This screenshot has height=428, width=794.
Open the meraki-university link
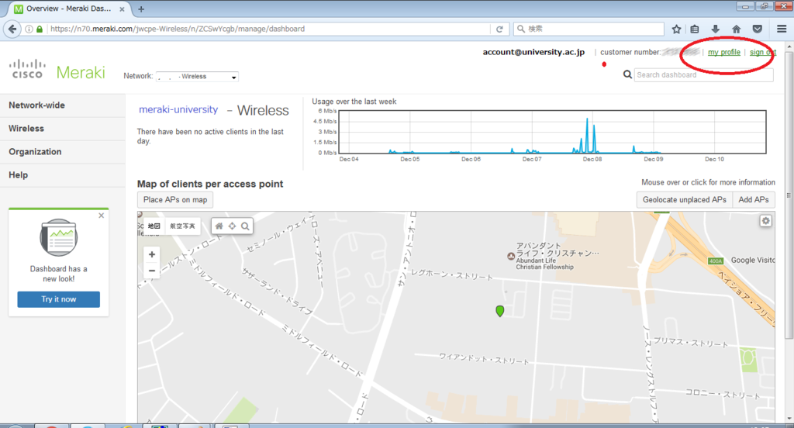tap(178, 109)
